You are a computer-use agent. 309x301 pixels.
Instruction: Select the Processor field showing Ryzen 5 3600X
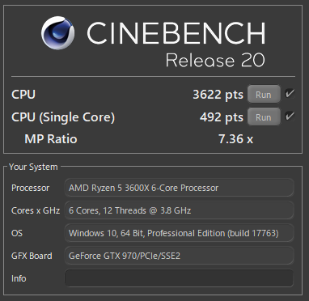[x=179, y=188]
